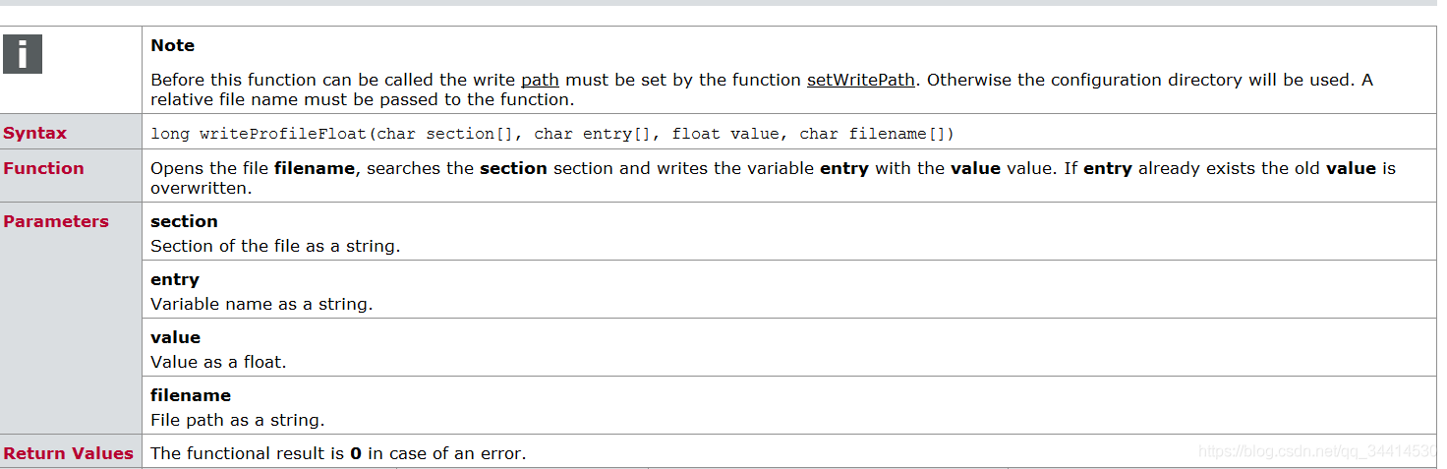Click the Parameters row label
The width and height of the screenshot is (1447, 469).
click(56, 221)
